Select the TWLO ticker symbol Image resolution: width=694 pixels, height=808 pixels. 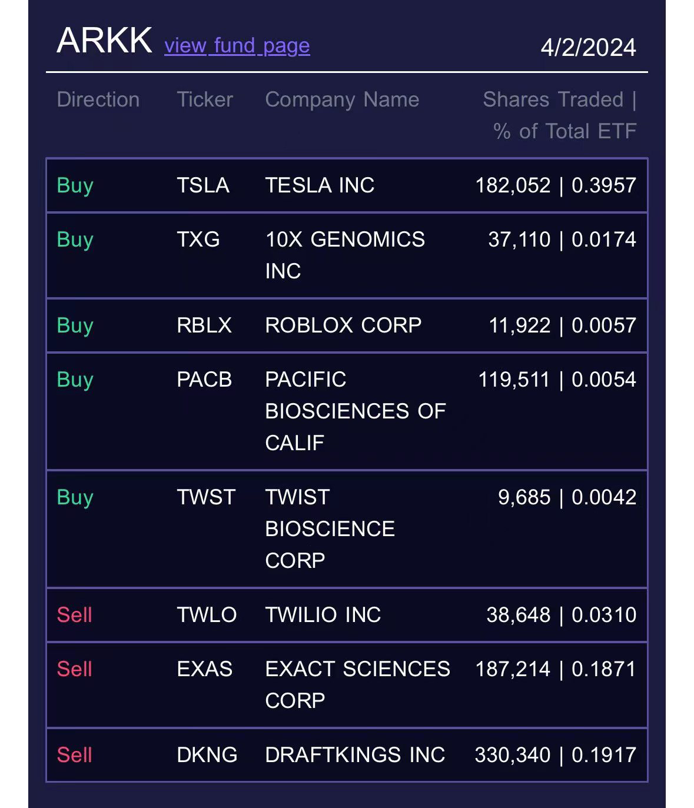pos(207,615)
